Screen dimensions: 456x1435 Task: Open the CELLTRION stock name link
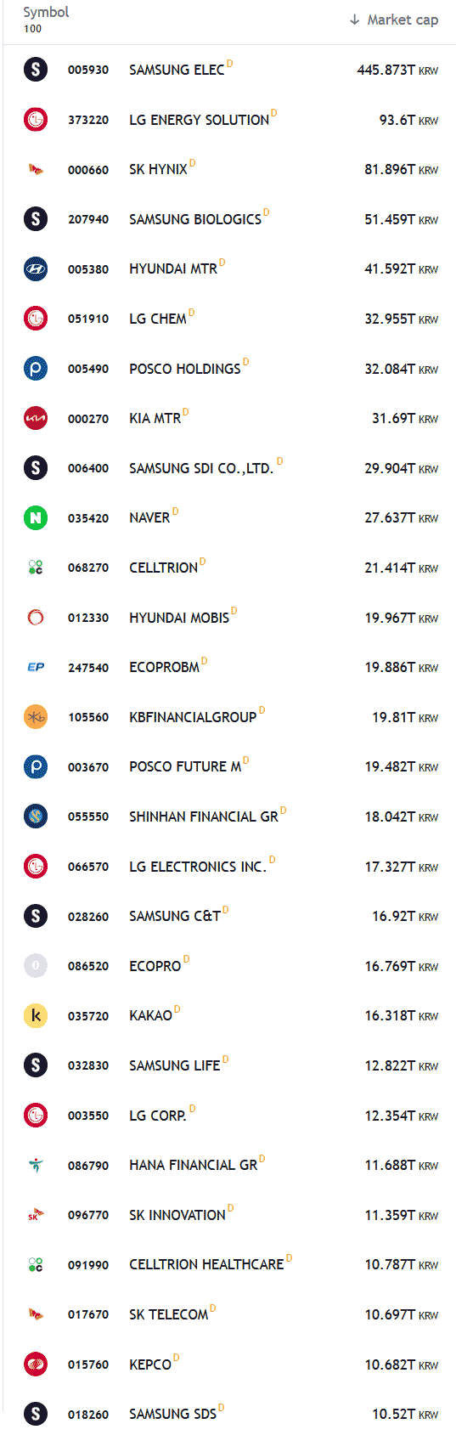163,568
